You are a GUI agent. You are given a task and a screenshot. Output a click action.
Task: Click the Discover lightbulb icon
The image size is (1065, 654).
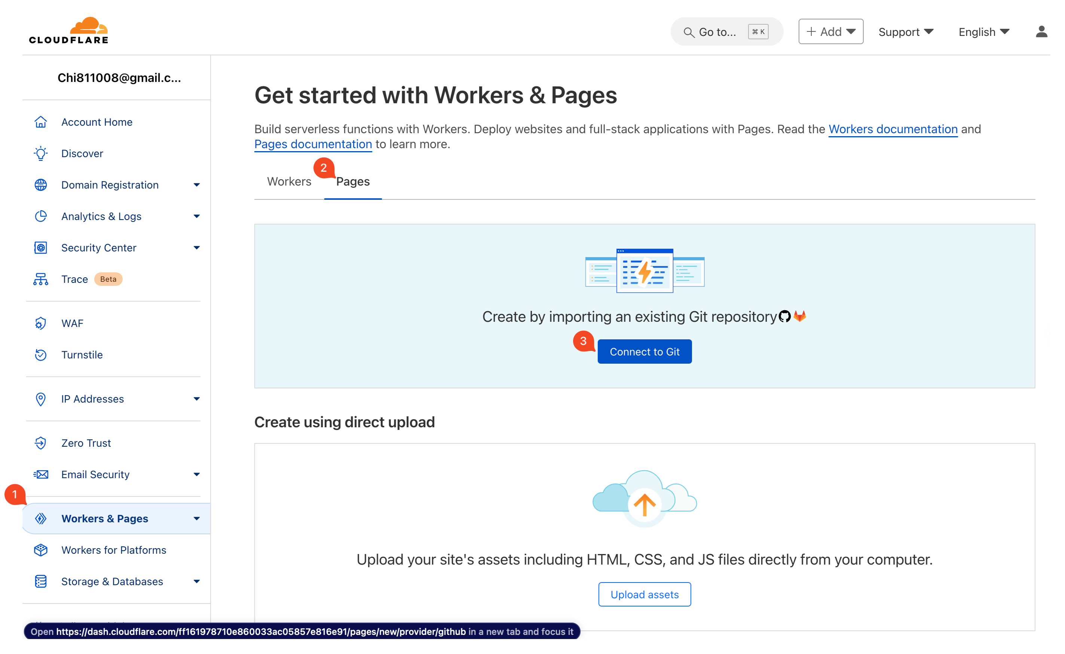[41, 153]
